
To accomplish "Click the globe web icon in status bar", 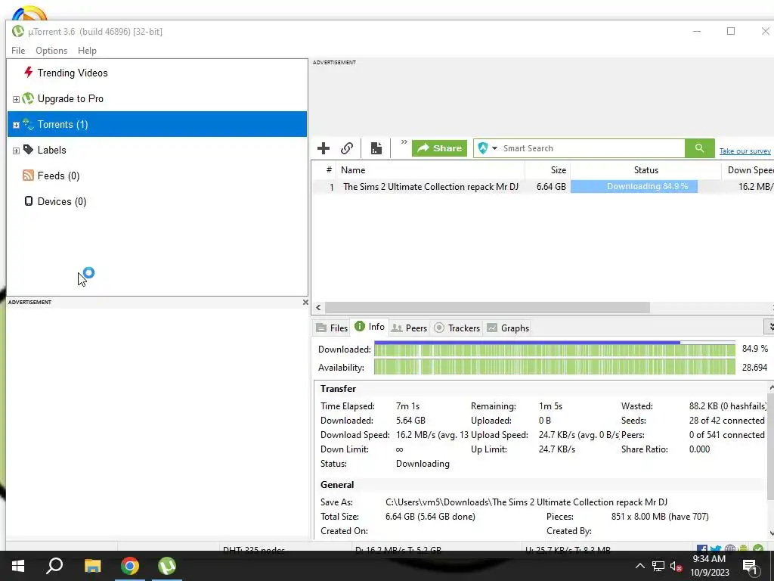I will (730, 549).
